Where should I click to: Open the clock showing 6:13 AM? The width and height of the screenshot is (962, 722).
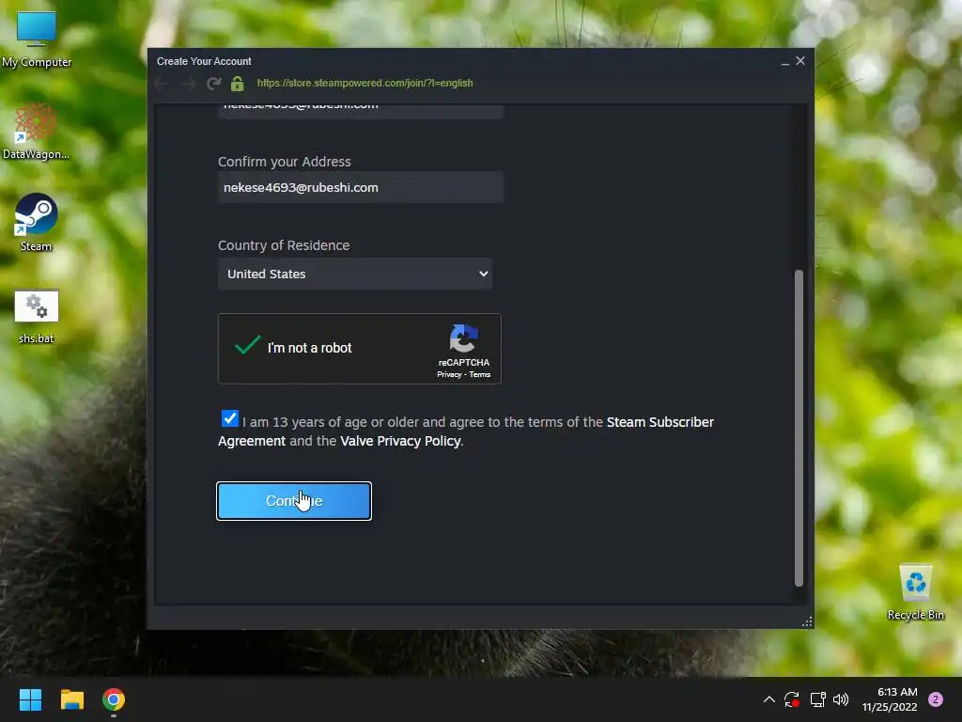click(x=890, y=699)
